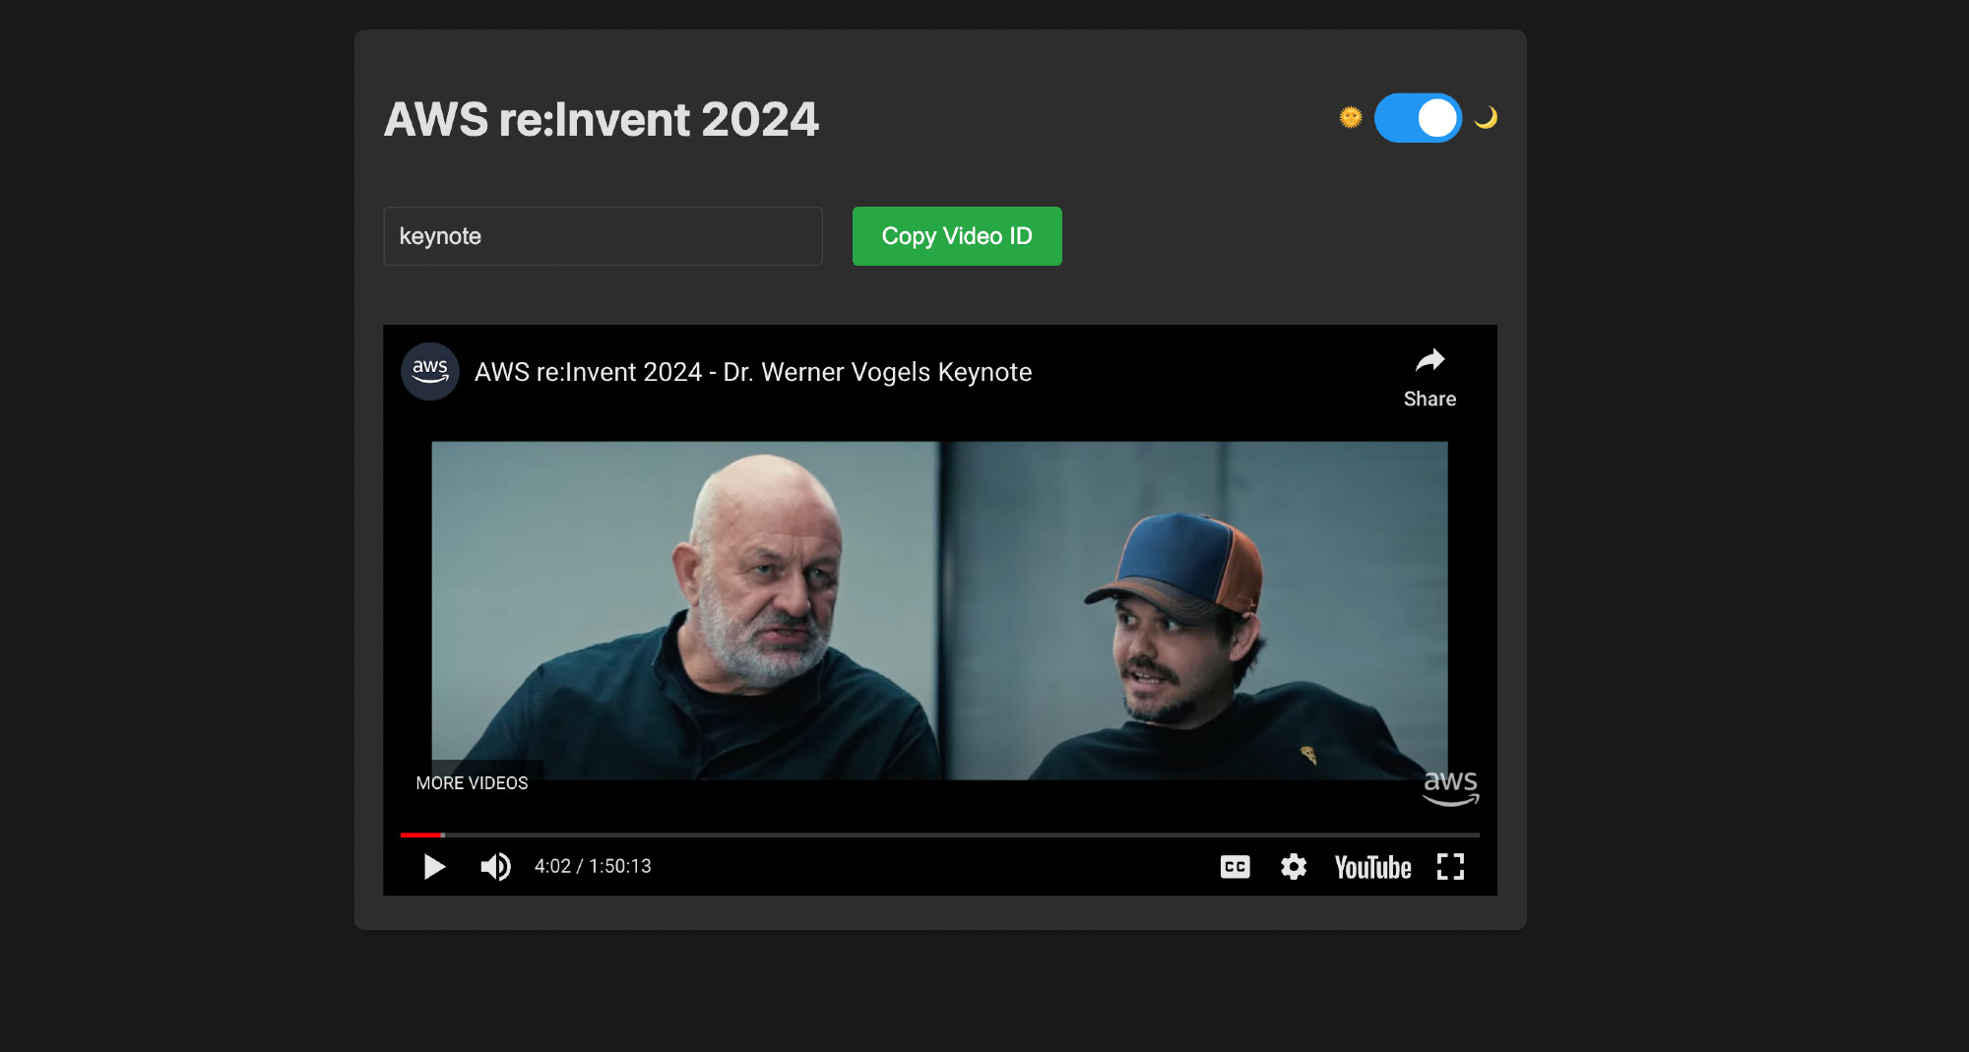Viewport: 1969px width, 1052px height.
Task: Click the sun icon for light mode
Action: (1351, 118)
